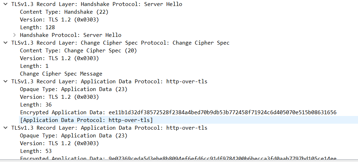Collapse the Application Data record with Length 36
Viewport: 358px width, 162px height.
[5, 82]
